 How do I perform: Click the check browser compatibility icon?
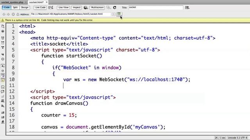coord(51,7)
